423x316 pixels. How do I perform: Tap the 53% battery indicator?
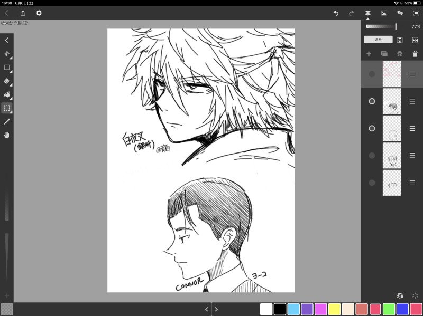[x=413, y=3]
